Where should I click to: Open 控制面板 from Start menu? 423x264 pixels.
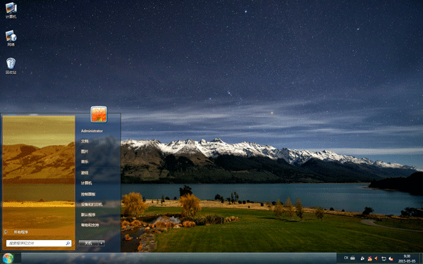[88, 194]
